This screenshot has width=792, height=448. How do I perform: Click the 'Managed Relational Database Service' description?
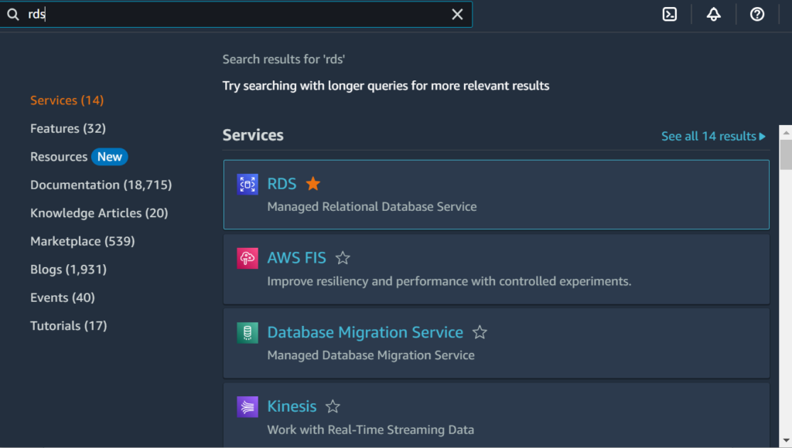click(x=372, y=207)
